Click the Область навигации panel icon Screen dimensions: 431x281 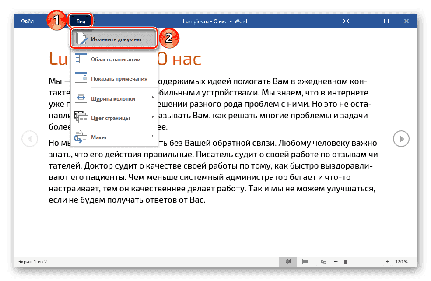pyautogui.click(x=81, y=58)
